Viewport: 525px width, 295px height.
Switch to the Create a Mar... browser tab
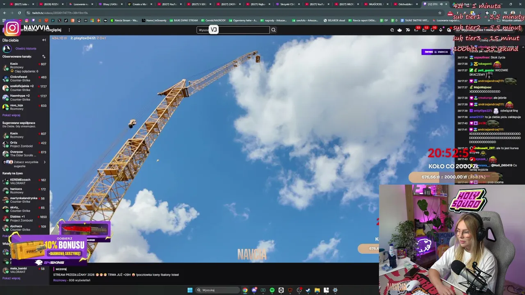139,4
